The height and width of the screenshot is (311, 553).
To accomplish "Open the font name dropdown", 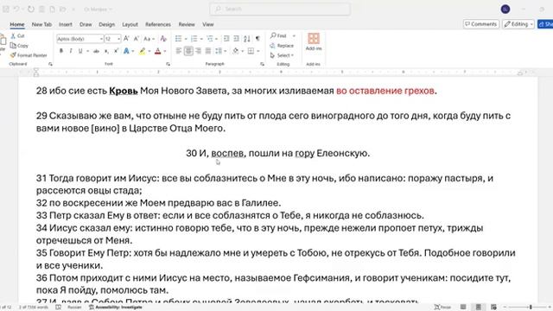I will coord(101,39).
